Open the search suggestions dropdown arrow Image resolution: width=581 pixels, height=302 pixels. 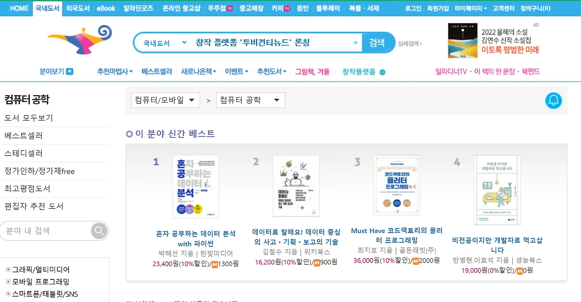click(x=355, y=43)
